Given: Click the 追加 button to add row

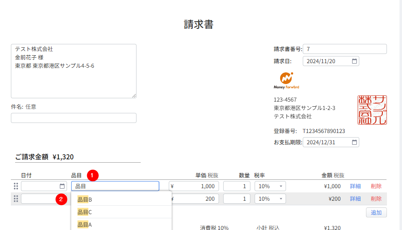Looking at the screenshot, I should [376, 212].
